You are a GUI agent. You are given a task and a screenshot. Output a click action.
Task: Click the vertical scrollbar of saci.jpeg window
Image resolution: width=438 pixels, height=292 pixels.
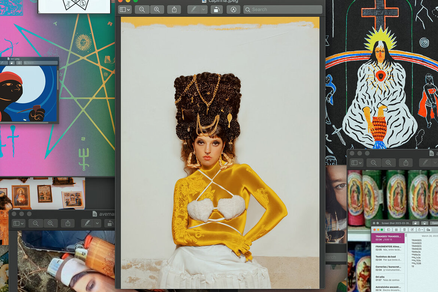point(58,80)
